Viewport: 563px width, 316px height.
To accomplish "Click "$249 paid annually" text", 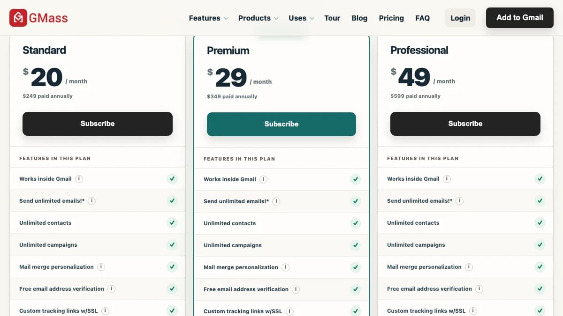I will point(47,96).
